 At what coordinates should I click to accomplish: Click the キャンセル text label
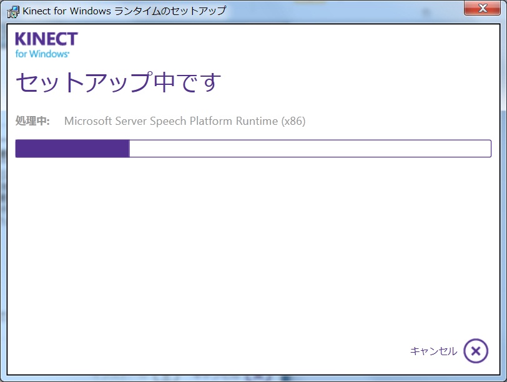[x=433, y=351]
